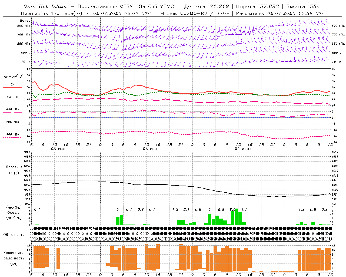Click the 850 гПа temperature legend line sample

[x=12, y=112]
